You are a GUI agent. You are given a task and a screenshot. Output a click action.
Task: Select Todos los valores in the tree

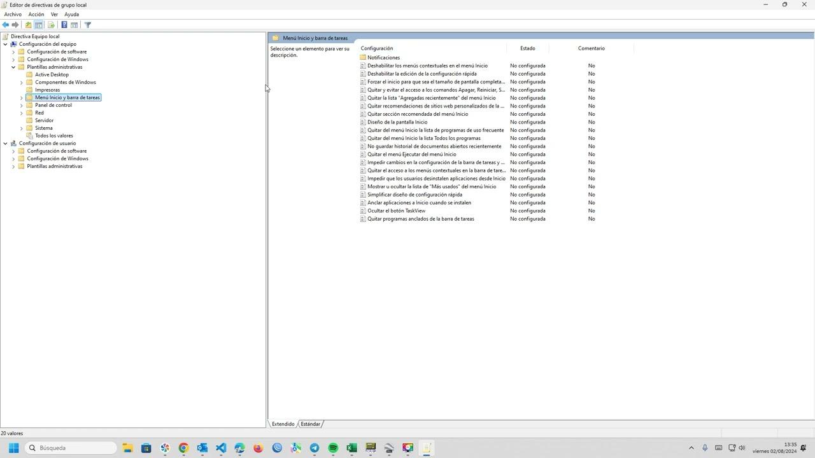click(53, 135)
